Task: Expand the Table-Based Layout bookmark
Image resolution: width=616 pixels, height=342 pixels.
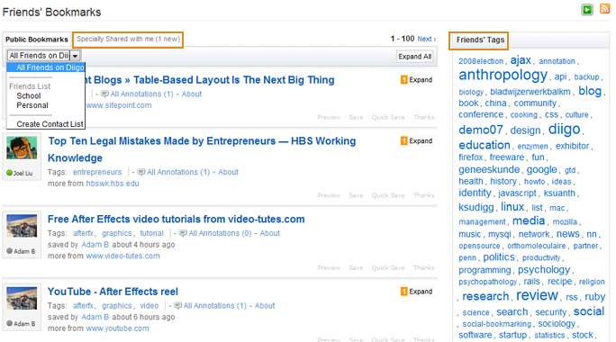Action: coord(416,80)
